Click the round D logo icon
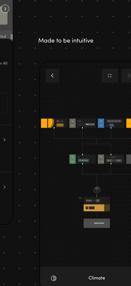This screenshot has width=131, height=286. (x=54, y=278)
